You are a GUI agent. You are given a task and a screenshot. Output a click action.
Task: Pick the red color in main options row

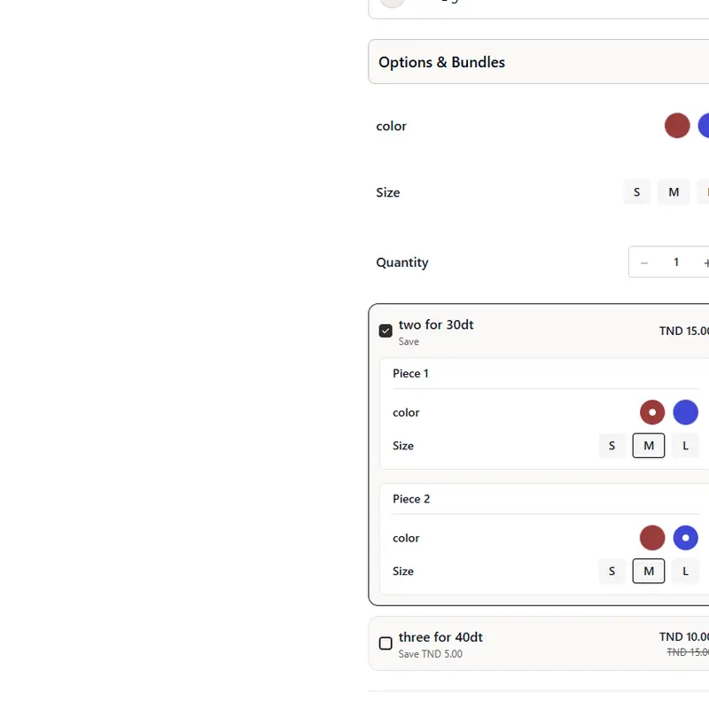click(x=677, y=126)
